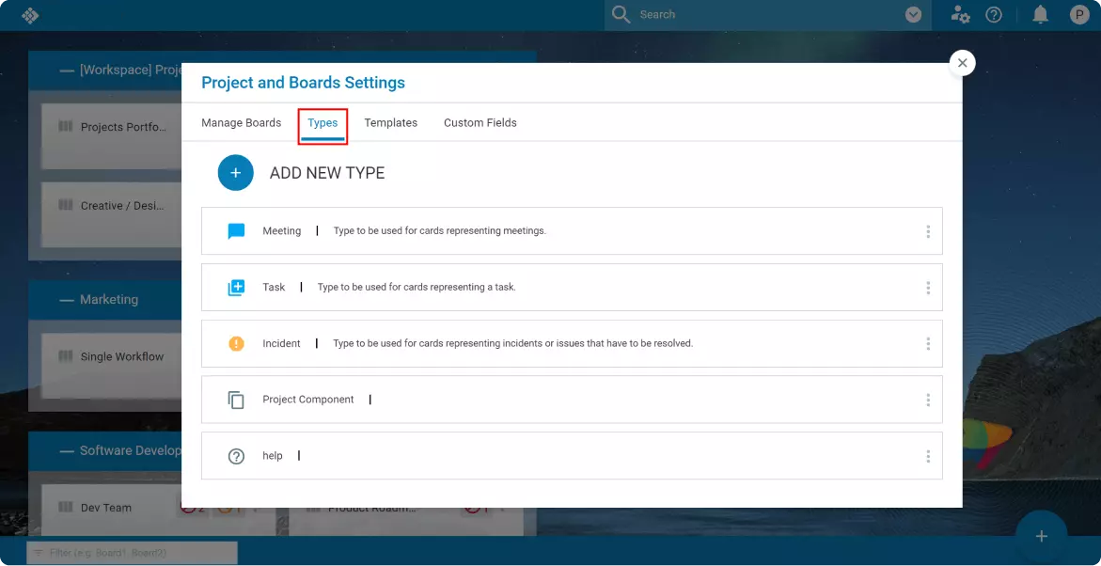Close the Project and Boards Settings dialog
The image size is (1101, 566).
point(962,63)
